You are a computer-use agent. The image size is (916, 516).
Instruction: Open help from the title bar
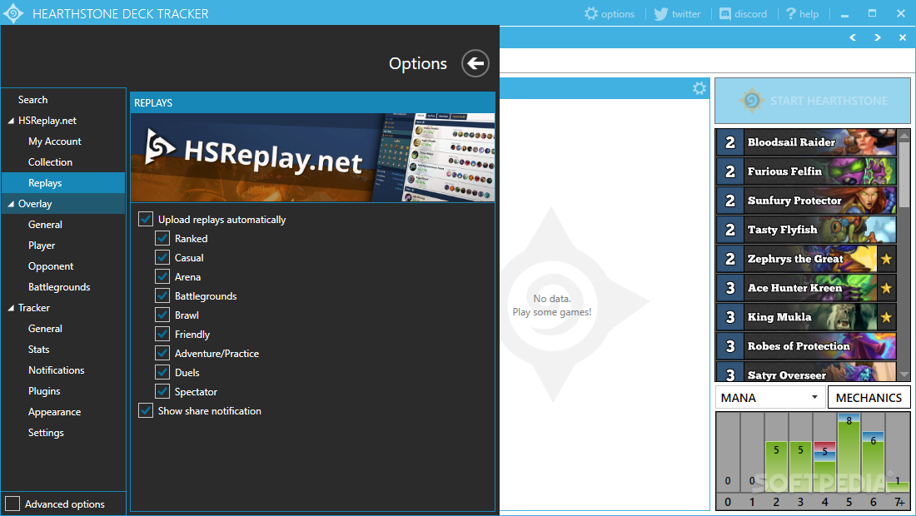802,13
